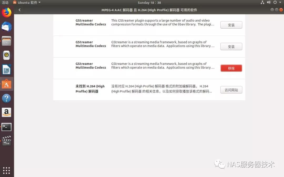
Task: Open description starting 'This GStreamer plugin supports'
Action: [163, 22]
